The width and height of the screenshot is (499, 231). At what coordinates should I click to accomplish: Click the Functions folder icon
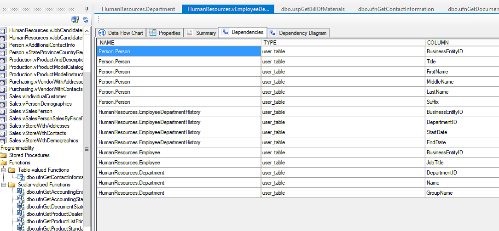[x=3, y=163]
